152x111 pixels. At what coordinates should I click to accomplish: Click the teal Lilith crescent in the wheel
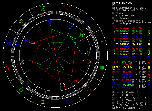(60, 88)
